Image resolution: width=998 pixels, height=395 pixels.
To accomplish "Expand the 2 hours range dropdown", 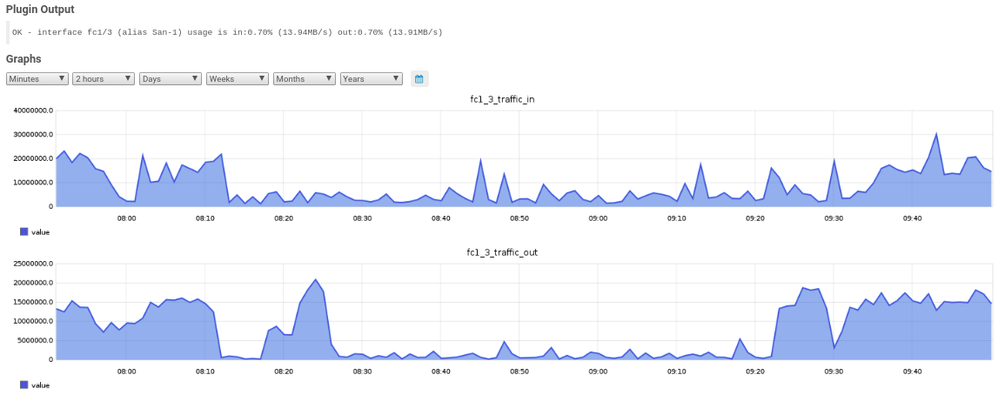I will [x=104, y=78].
